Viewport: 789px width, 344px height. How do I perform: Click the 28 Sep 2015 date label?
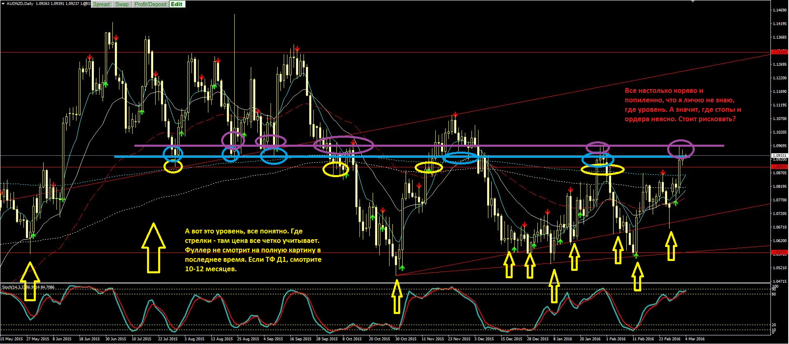(x=327, y=339)
